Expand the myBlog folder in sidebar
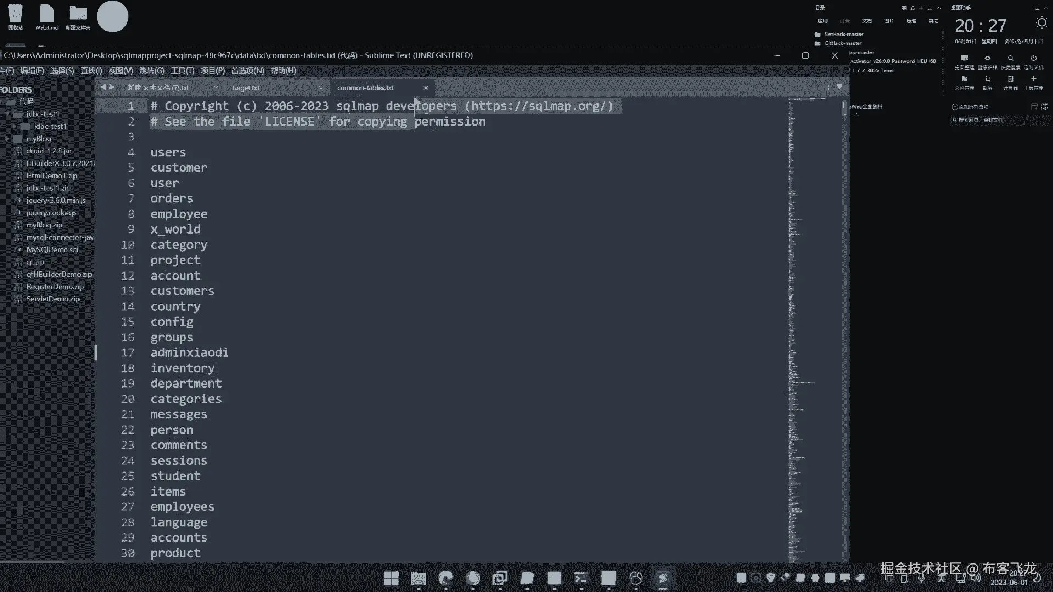 [7, 139]
